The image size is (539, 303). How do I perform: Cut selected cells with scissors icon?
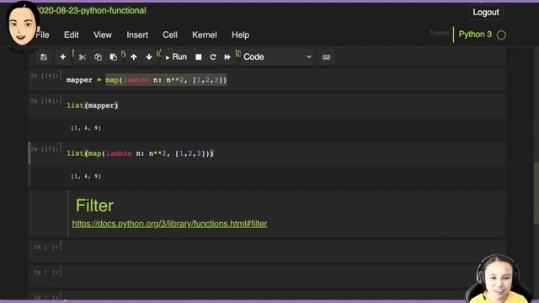click(x=83, y=57)
